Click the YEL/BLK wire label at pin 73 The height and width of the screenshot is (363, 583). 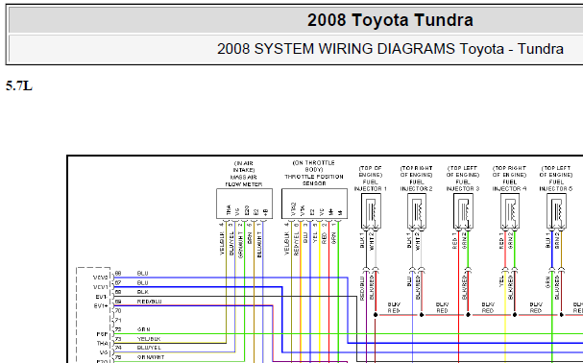149,339
